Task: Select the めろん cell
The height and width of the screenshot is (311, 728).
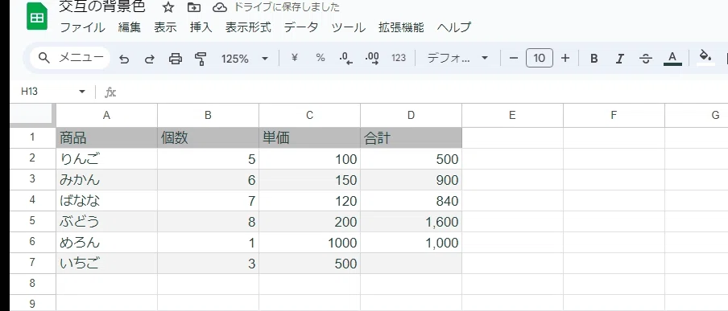Action: (107, 243)
